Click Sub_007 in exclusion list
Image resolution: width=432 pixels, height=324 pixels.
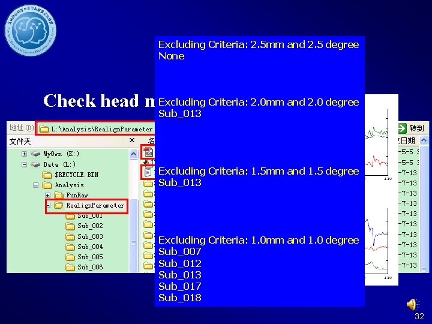pyautogui.click(x=180, y=251)
